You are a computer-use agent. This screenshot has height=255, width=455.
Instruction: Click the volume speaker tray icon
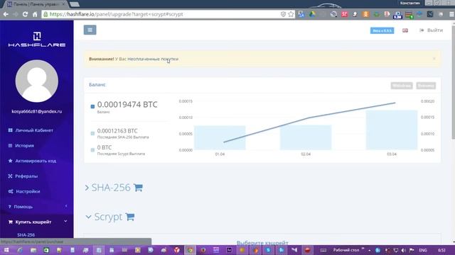(x=403, y=250)
